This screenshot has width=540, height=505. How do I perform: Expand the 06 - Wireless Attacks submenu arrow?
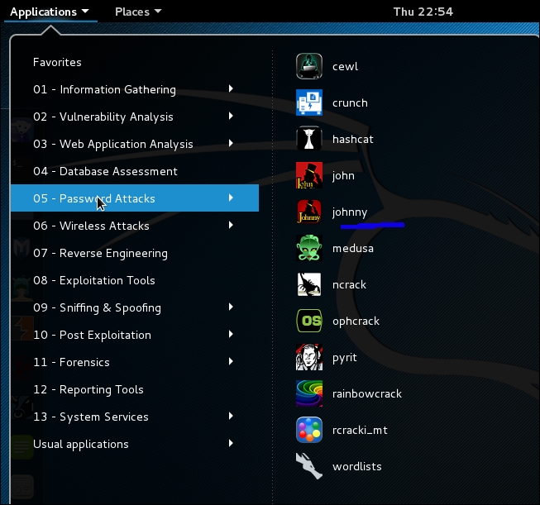(x=231, y=225)
